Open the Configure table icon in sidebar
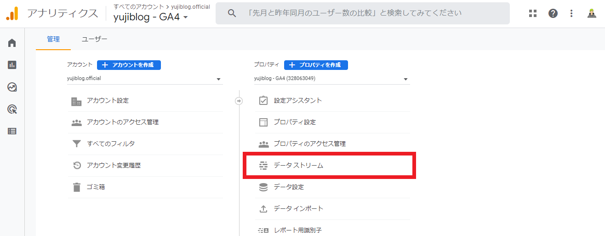Viewport: 605px width, 236px height. (x=12, y=131)
